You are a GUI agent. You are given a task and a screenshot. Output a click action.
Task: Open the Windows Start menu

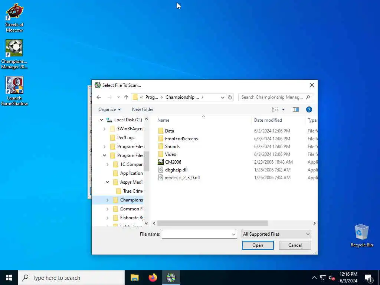pos(9,278)
